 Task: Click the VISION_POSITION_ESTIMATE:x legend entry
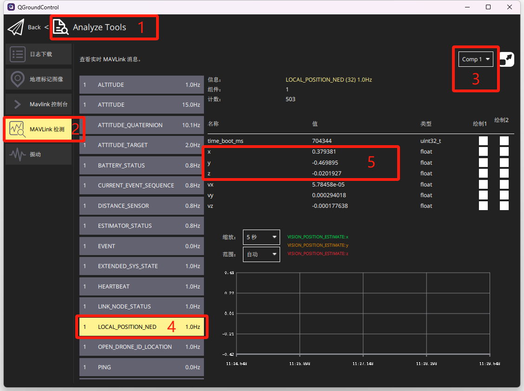pyautogui.click(x=318, y=237)
